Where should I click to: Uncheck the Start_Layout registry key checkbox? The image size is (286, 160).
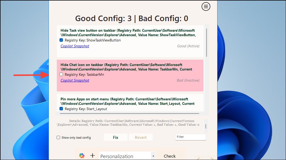coord(61,109)
